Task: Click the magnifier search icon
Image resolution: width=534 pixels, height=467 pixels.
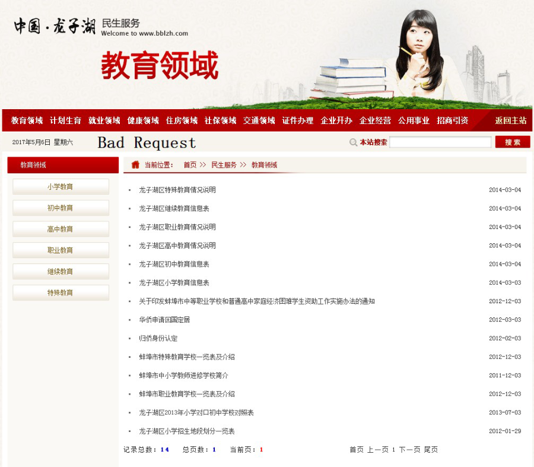Action: [354, 142]
